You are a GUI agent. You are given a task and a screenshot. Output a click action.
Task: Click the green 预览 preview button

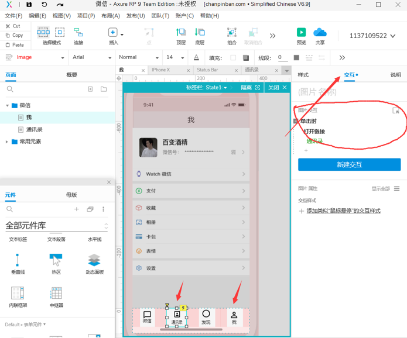pos(302,32)
